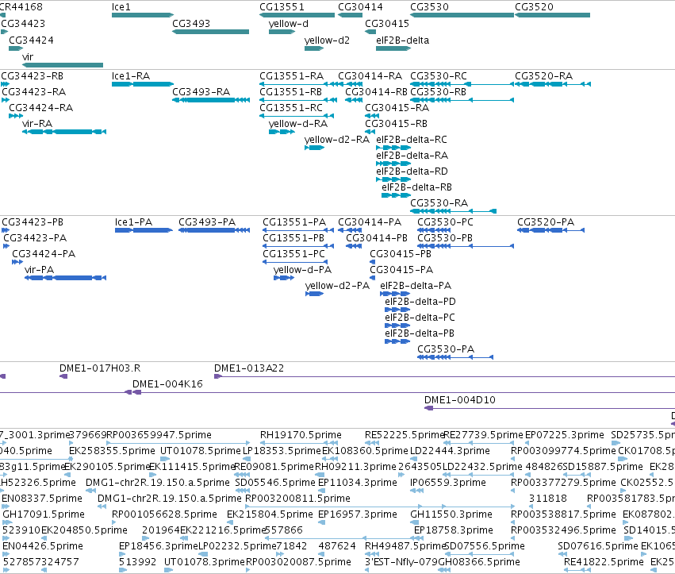Click the DME1-004K16 clone label
The width and height of the screenshot is (675, 574).
tap(167, 384)
